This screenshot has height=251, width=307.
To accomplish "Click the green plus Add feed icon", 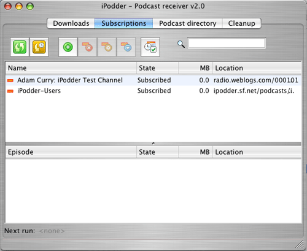I will pos(68,47).
